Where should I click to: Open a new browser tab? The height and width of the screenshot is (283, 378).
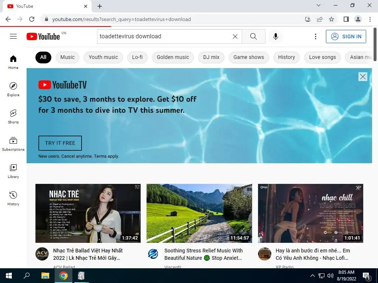[100, 6]
